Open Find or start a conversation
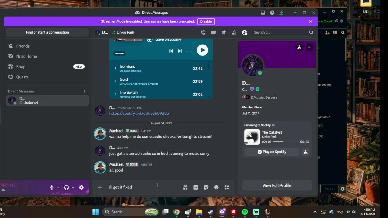This screenshot has width=388, height=218. point(47,32)
